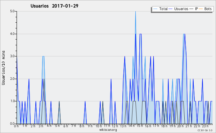Screen dimensions: 216x133
Task: Click the x-axis label '5 h'
Action: 57,126
